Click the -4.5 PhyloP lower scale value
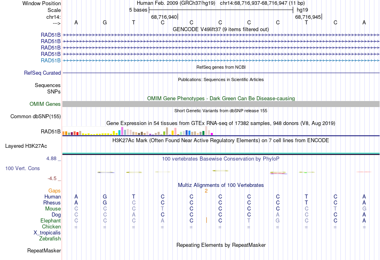Screen dimensions: 380x260 click(x=52, y=179)
